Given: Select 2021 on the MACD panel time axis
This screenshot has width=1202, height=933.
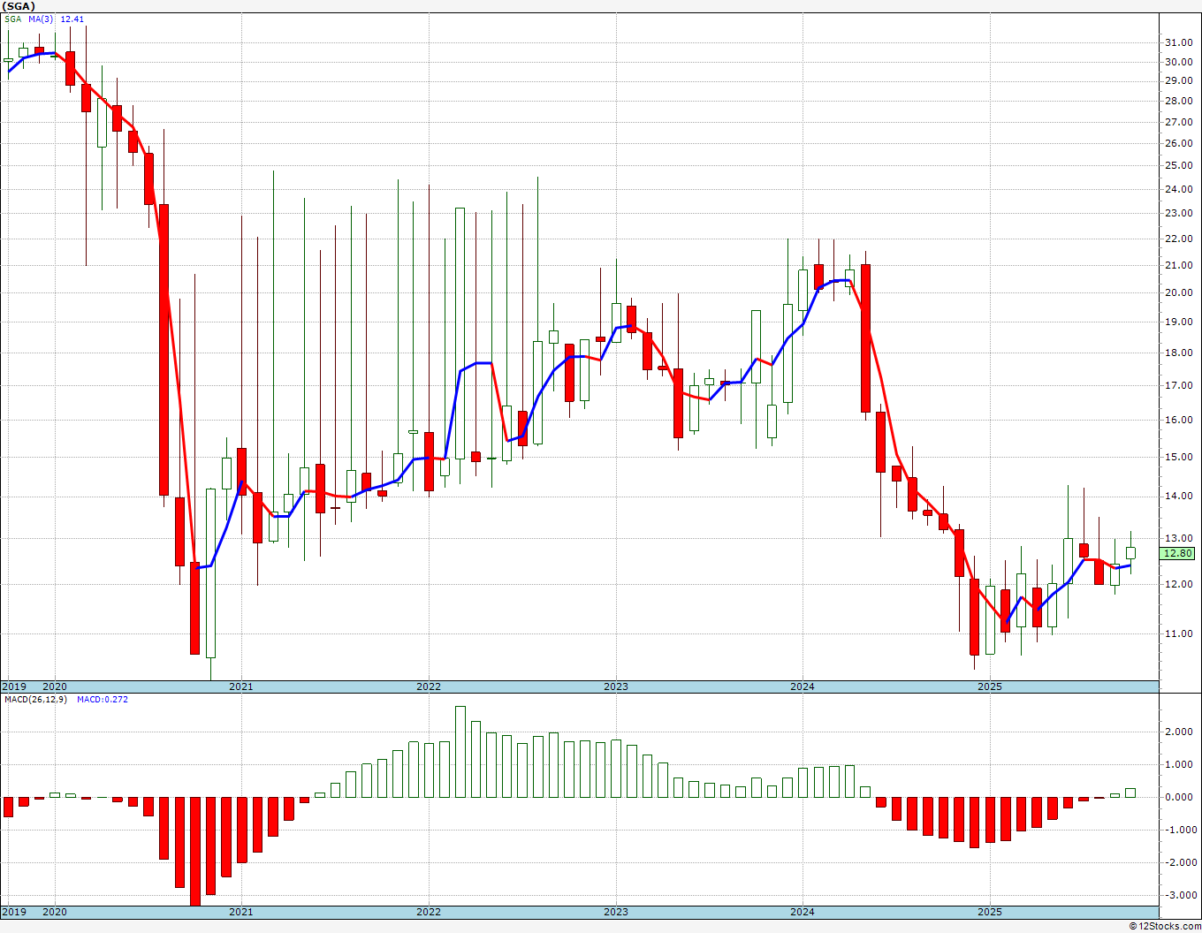Looking at the screenshot, I should [x=241, y=912].
